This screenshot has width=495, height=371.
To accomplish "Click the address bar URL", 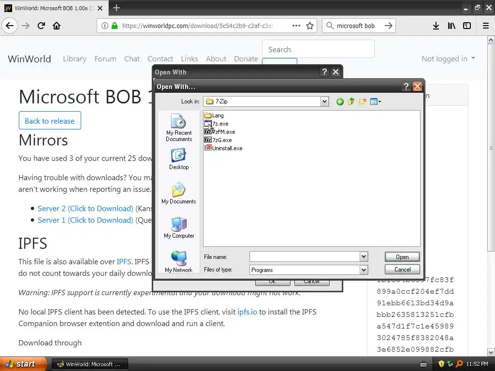I will 197,26.
